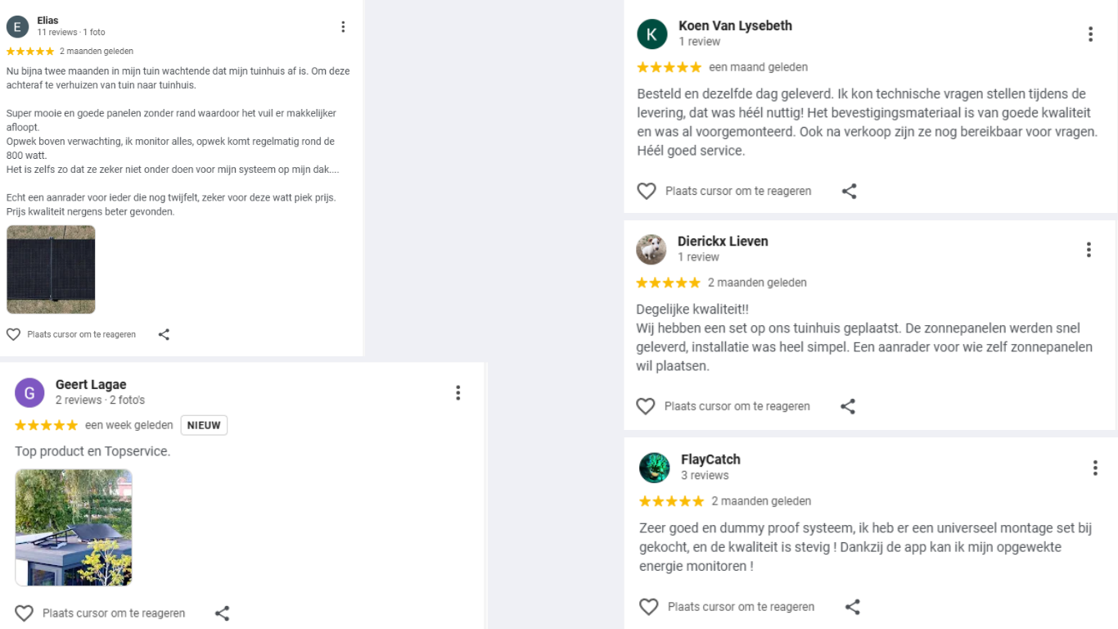Image resolution: width=1118 pixels, height=629 pixels.
Task: Share Geert Lagae's review
Action: pyautogui.click(x=222, y=613)
